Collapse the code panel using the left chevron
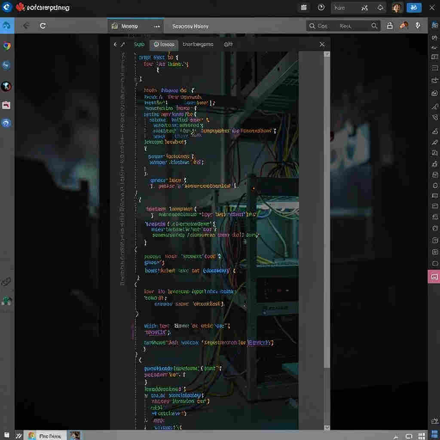 click(x=115, y=44)
